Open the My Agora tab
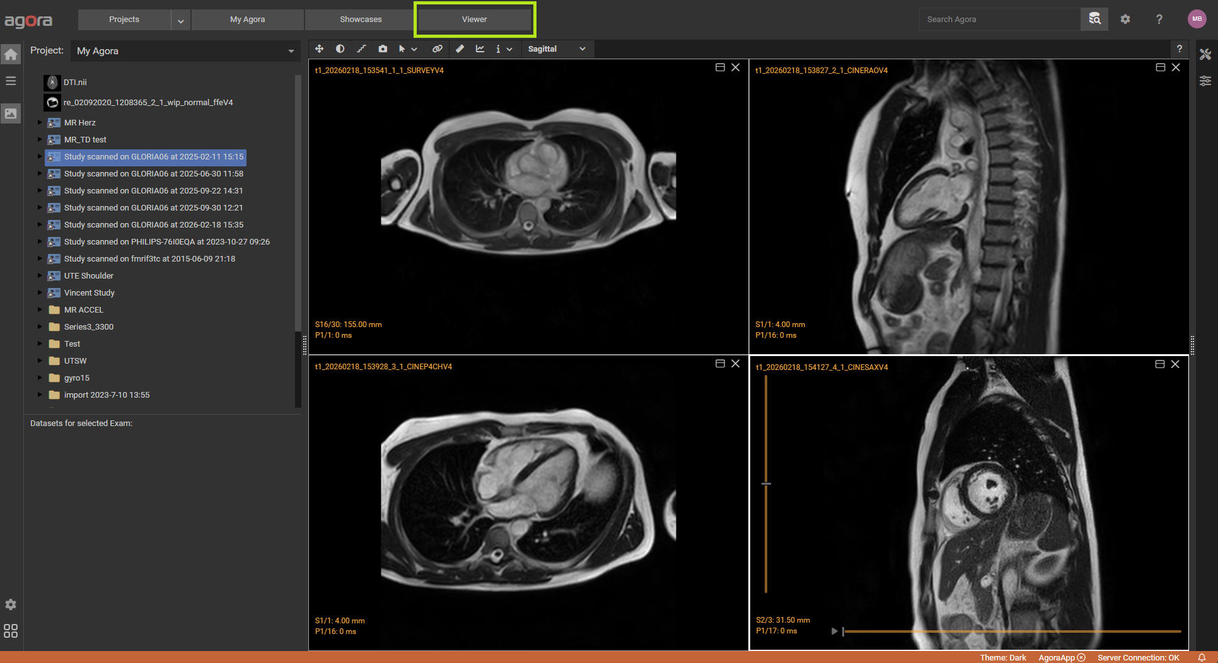Screen dimensions: 1218x663 (x=247, y=20)
